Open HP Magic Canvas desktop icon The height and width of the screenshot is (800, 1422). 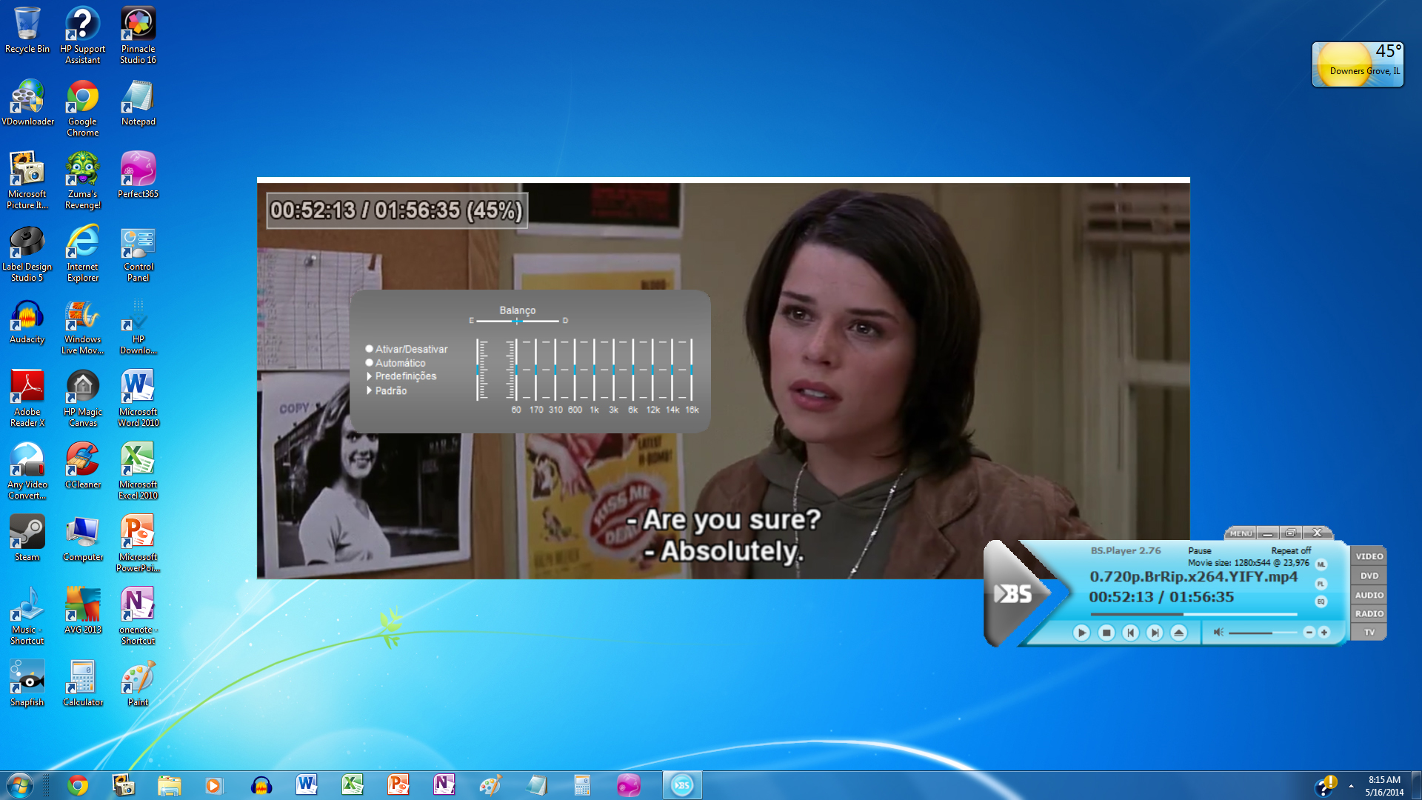pos(83,399)
